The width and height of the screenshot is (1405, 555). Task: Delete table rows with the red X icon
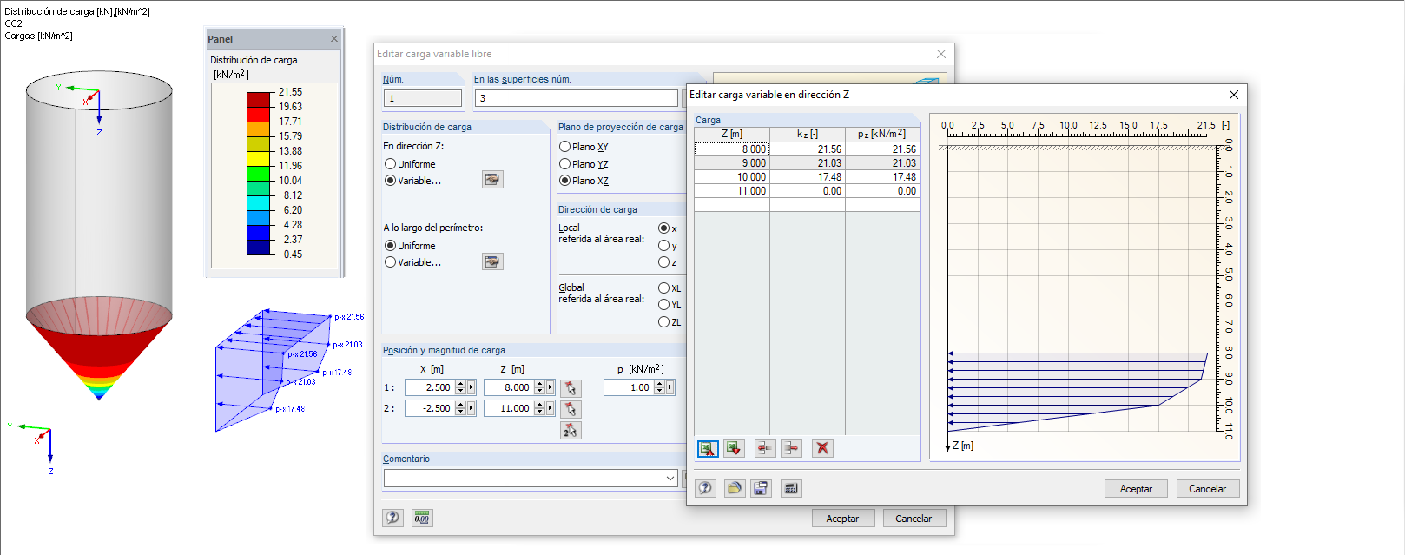(x=822, y=448)
